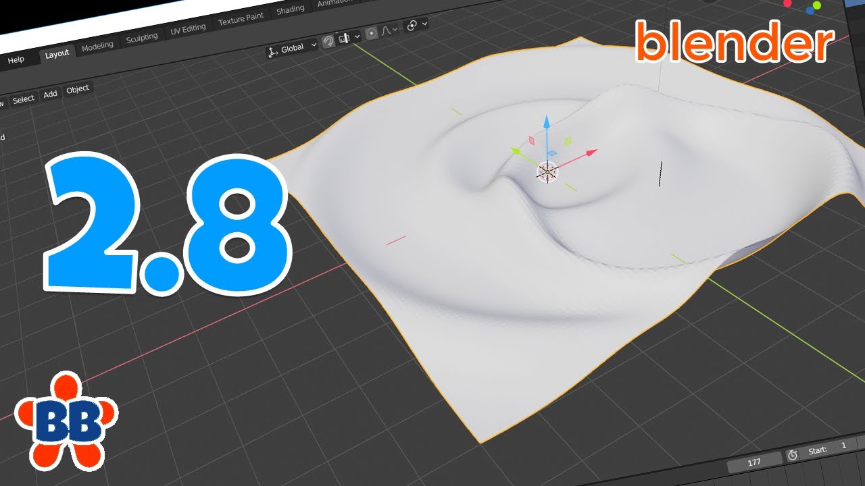Click the blue Z-axis gizmo arrow
The image size is (865, 486).
(x=547, y=123)
